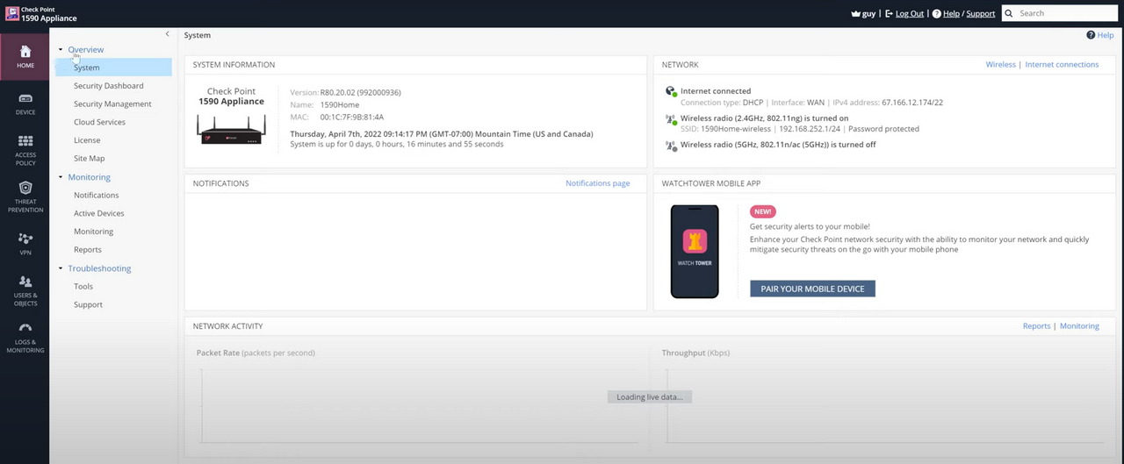Open the Notifications page link
Screen dimensions: 1124x464
(x=597, y=183)
